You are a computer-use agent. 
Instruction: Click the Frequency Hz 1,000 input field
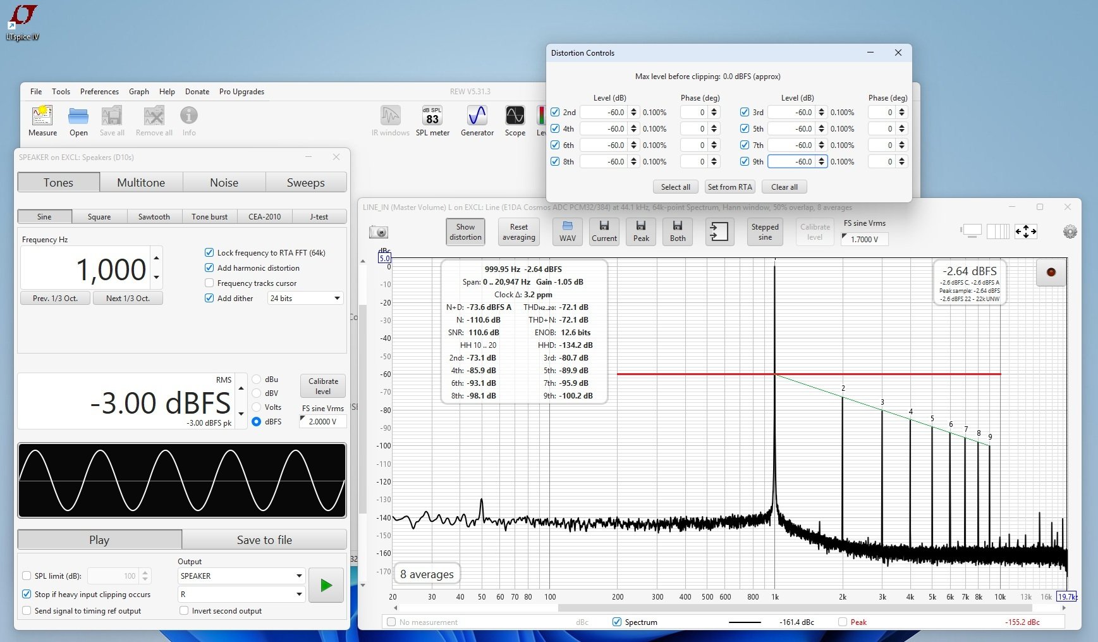(x=85, y=269)
